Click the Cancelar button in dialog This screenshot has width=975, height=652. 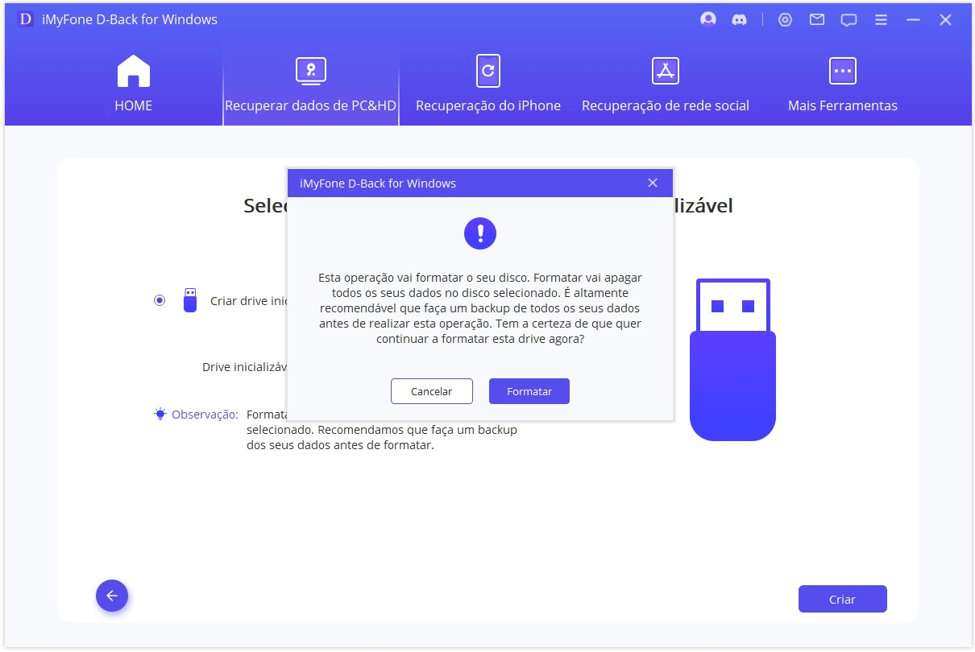pos(431,391)
